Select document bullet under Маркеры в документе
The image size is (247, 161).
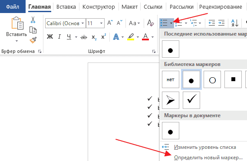pos(171,131)
